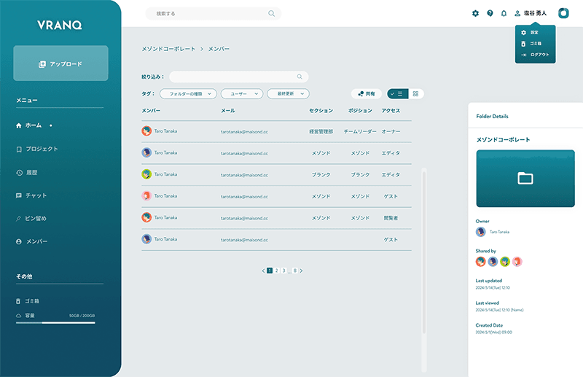
Task: Open ゴミ箱 in the sidebar
Action: click(x=32, y=300)
